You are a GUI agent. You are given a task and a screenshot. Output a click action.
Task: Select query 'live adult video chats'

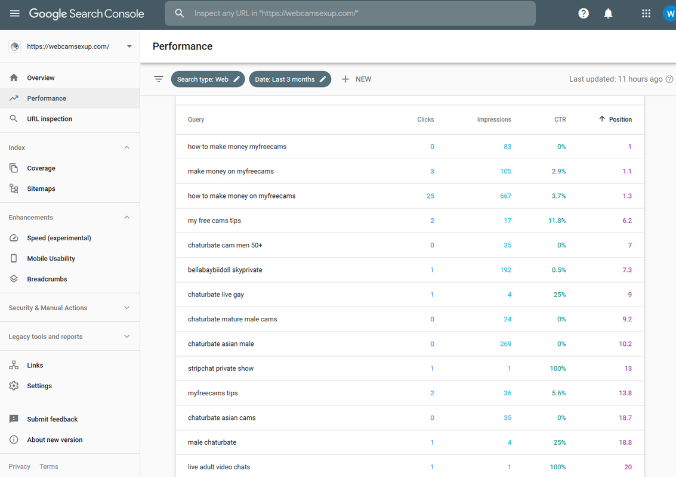[x=409, y=467]
